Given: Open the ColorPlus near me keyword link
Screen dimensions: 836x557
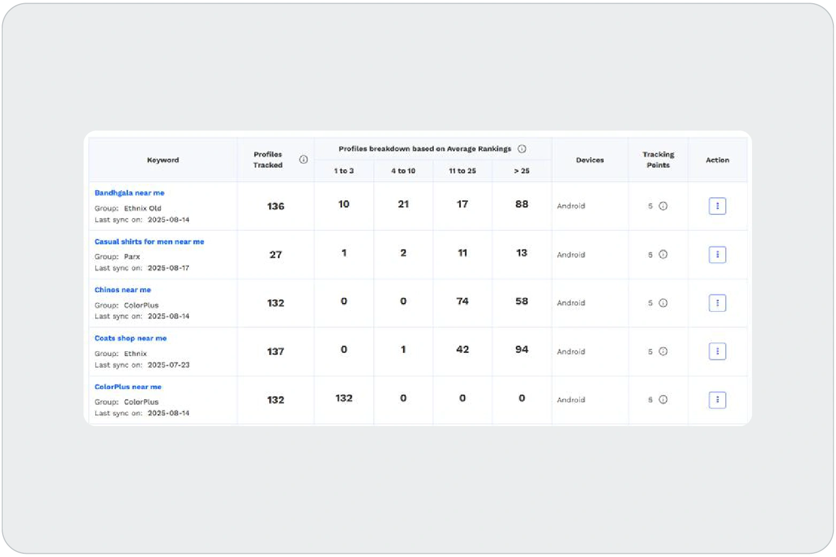Looking at the screenshot, I should (x=128, y=387).
